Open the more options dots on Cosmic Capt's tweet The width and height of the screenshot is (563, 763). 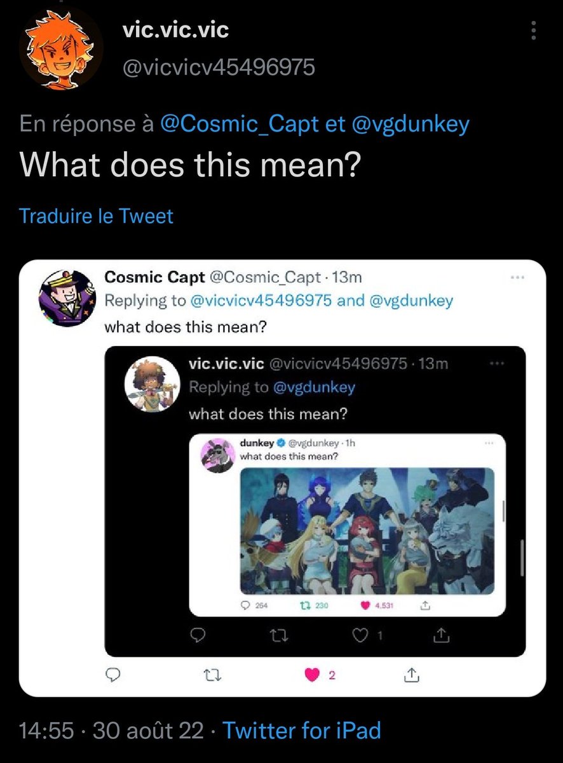[x=519, y=277]
